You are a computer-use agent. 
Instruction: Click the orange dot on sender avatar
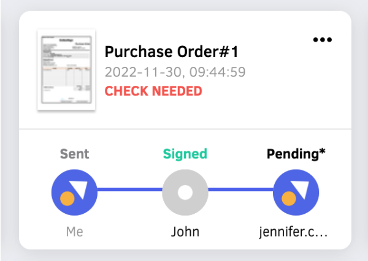(x=67, y=199)
